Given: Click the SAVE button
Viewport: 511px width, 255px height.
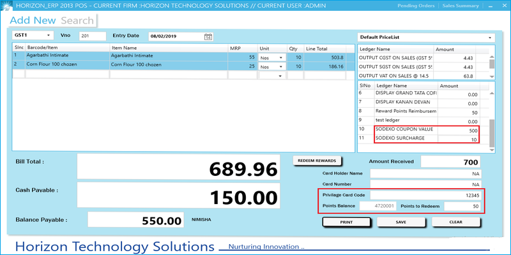Looking at the screenshot, I should click(401, 222).
